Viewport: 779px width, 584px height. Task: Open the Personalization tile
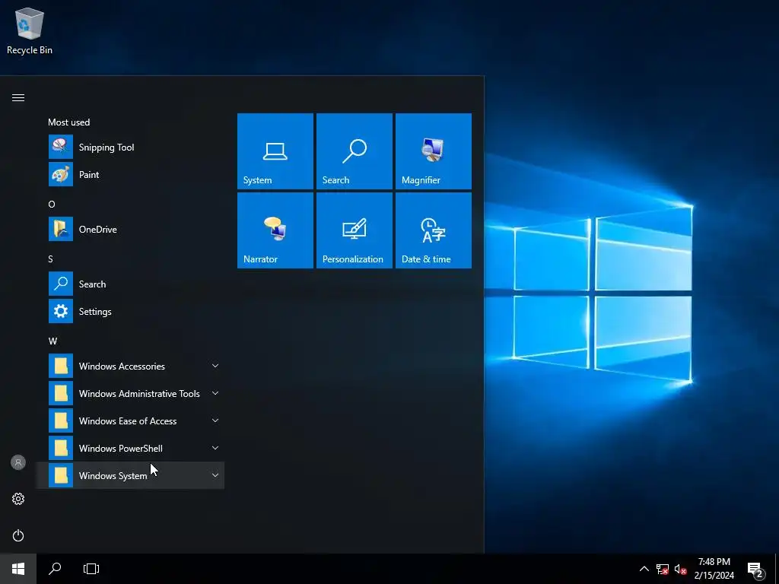[355, 230]
